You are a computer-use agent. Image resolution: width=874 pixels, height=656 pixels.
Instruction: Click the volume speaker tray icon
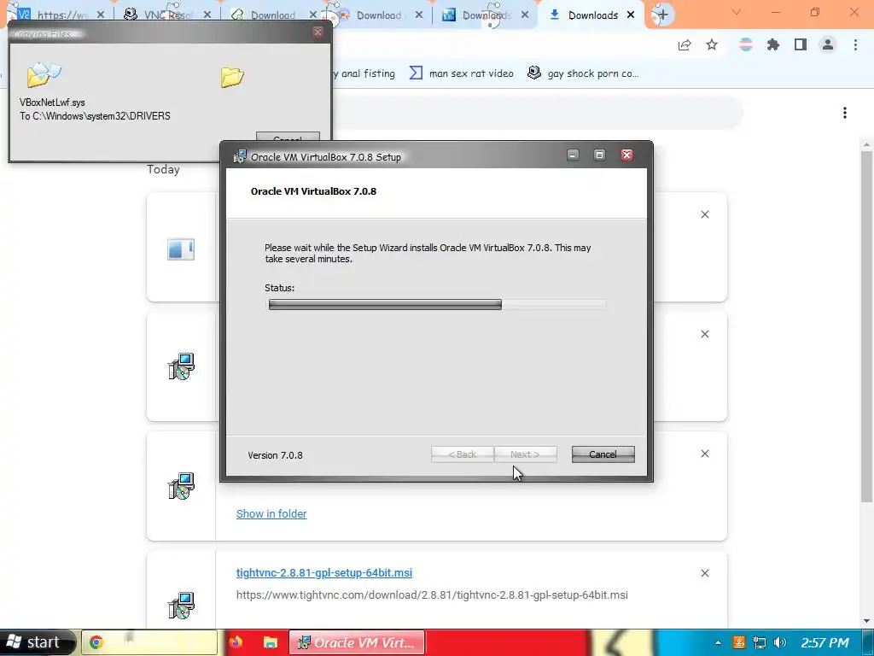click(x=780, y=642)
